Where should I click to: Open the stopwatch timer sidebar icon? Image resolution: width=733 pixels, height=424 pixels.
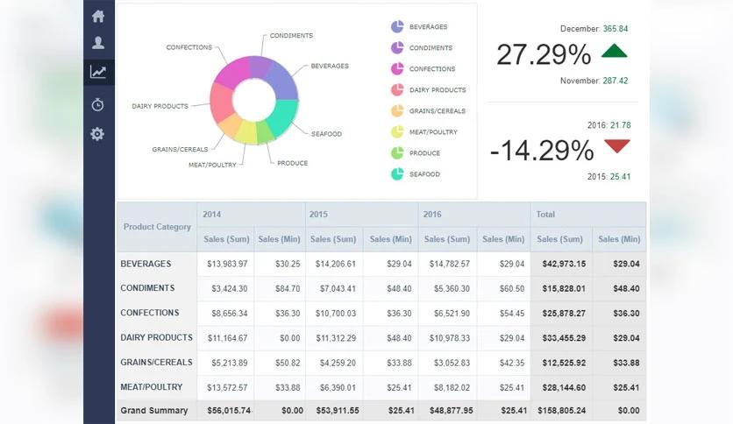point(97,104)
